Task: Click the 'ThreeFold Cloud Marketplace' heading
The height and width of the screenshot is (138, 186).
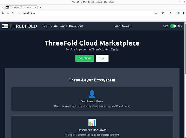Action: click(92, 43)
